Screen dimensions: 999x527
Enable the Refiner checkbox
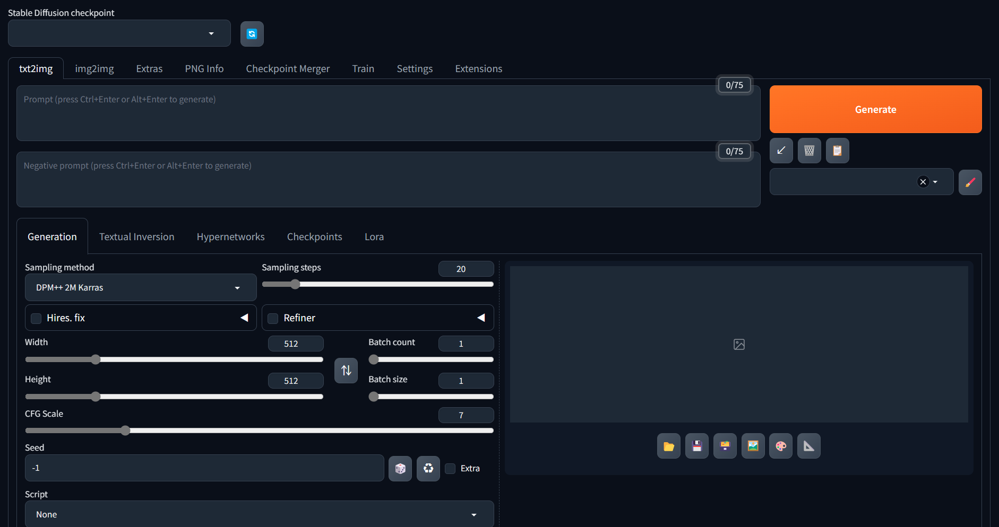click(273, 318)
